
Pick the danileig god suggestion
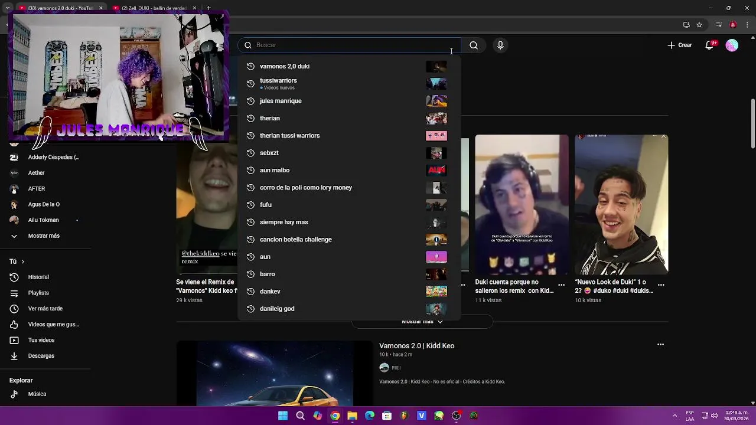click(x=348, y=309)
